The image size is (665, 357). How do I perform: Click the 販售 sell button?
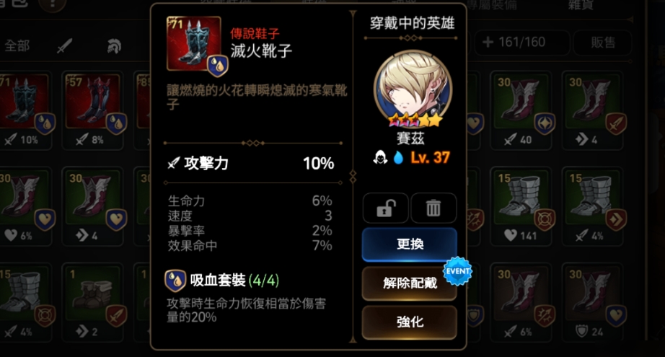click(603, 43)
